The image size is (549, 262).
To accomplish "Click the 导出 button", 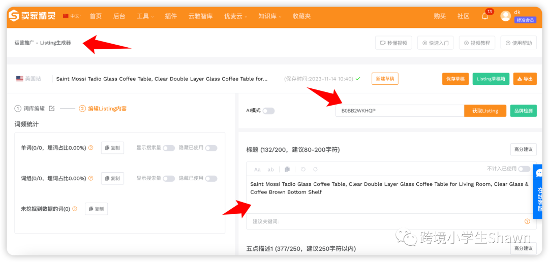I will pyautogui.click(x=525, y=79).
